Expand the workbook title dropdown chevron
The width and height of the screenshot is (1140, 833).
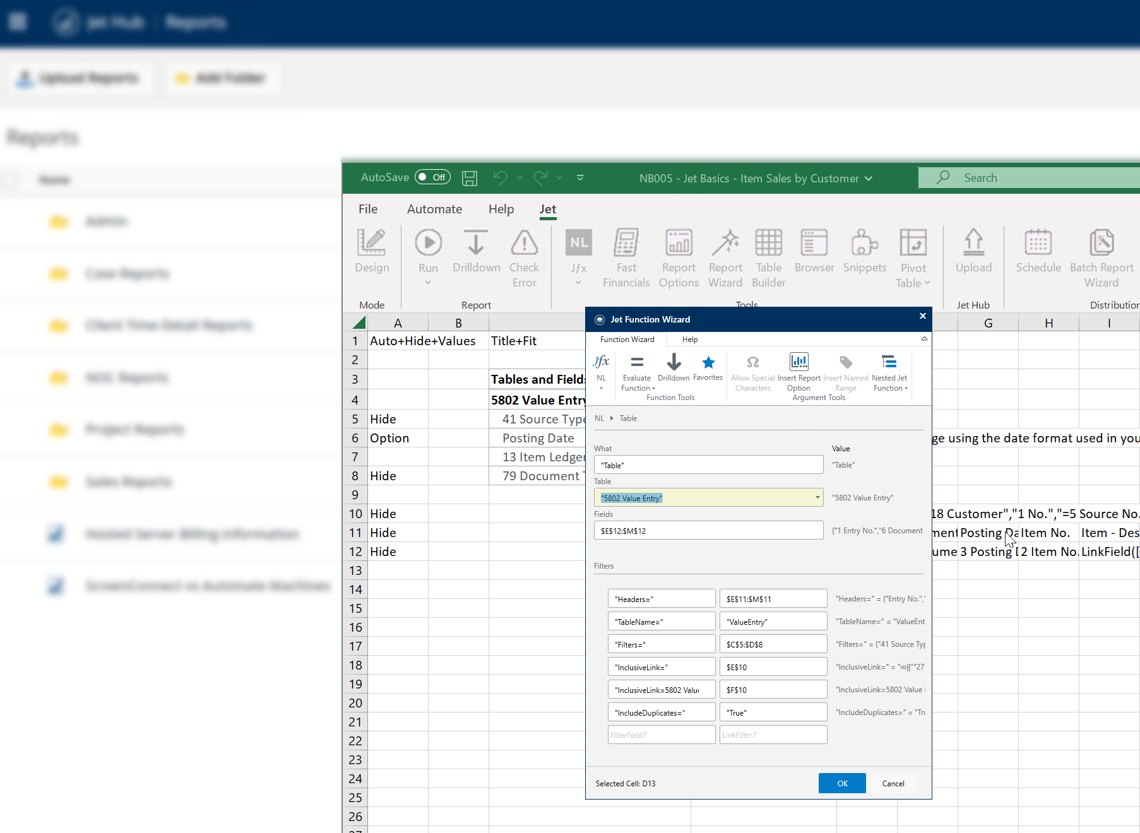point(869,179)
